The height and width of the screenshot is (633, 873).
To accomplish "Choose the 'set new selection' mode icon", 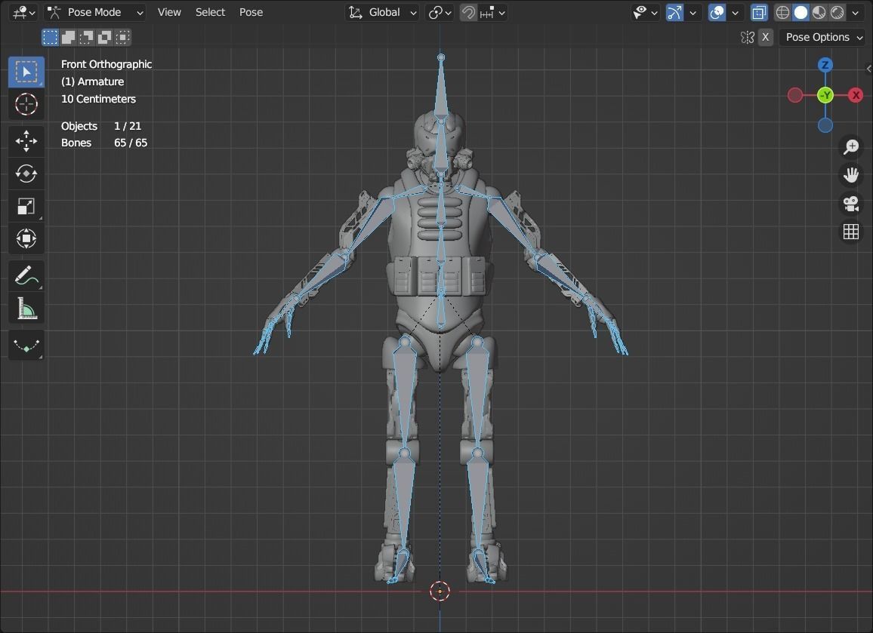I will click(50, 37).
